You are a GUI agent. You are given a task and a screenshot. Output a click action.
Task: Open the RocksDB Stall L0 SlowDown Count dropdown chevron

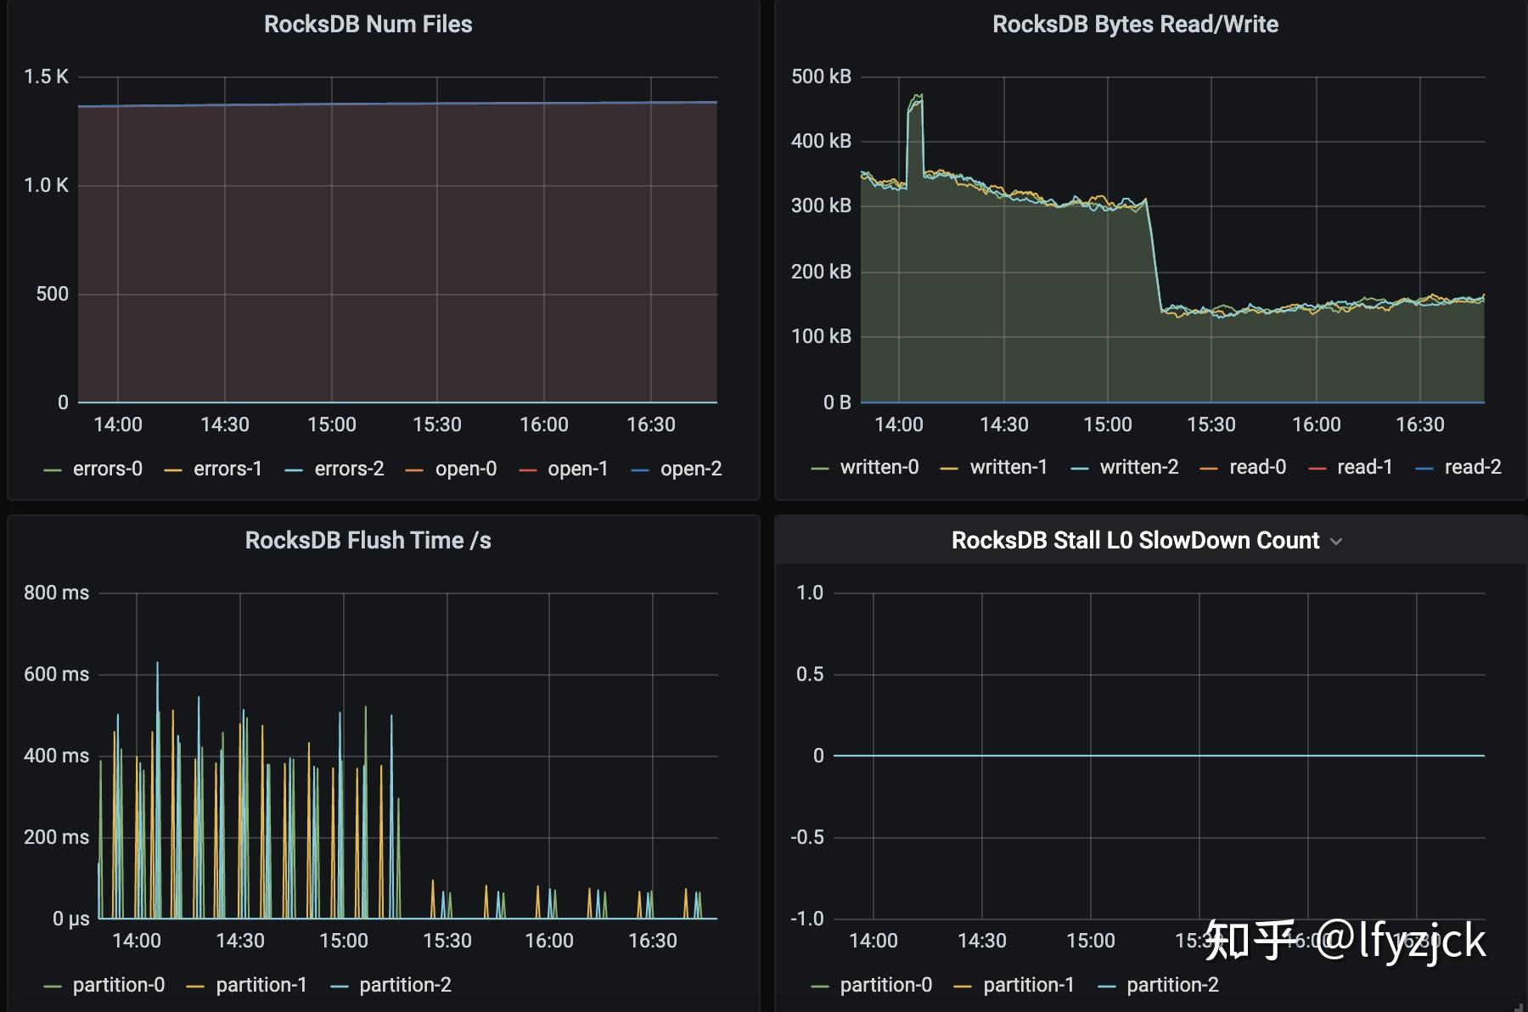1336,542
